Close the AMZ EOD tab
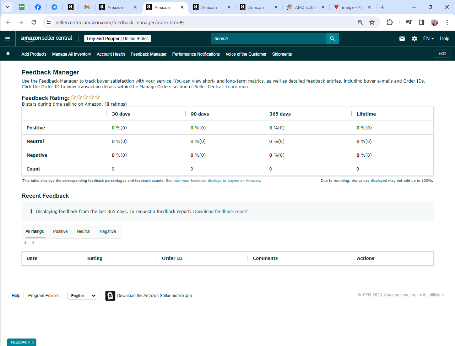The height and width of the screenshot is (346, 455). [x=323, y=7]
